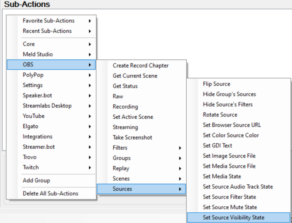Image resolution: width=292 pixels, height=223 pixels.
Task: Choose Set Source Mute State
Action: (230, 207)
